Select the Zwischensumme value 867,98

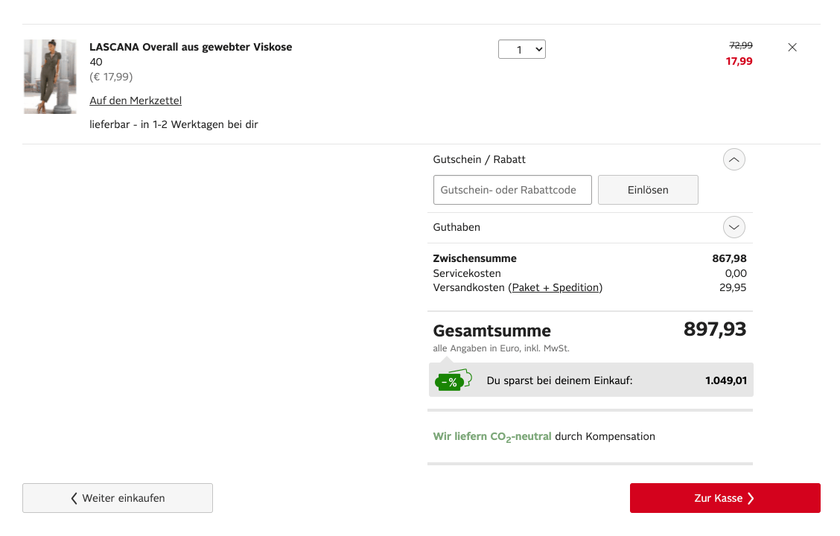(x=729, y=258)
